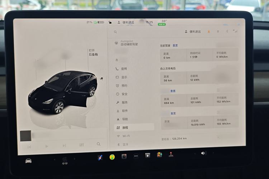The image size is (269, 179).
Task: Play media with the play button
Action: [47, 146]
